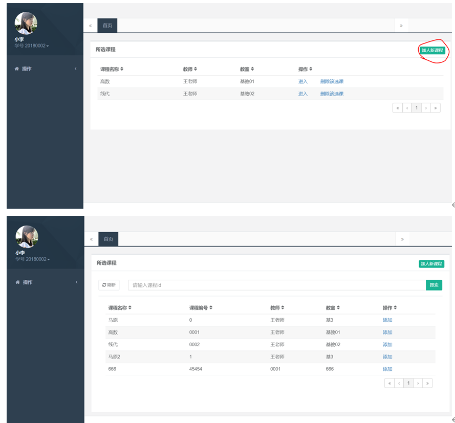Click the 请输入课程id input field
Viewport: 455px width, 423px height.
[x=277, y=285]
